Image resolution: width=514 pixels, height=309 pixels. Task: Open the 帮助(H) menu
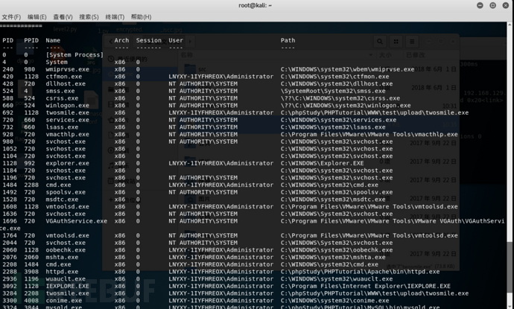141,16
